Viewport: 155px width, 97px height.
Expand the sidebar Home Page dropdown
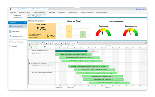point(25,23)
